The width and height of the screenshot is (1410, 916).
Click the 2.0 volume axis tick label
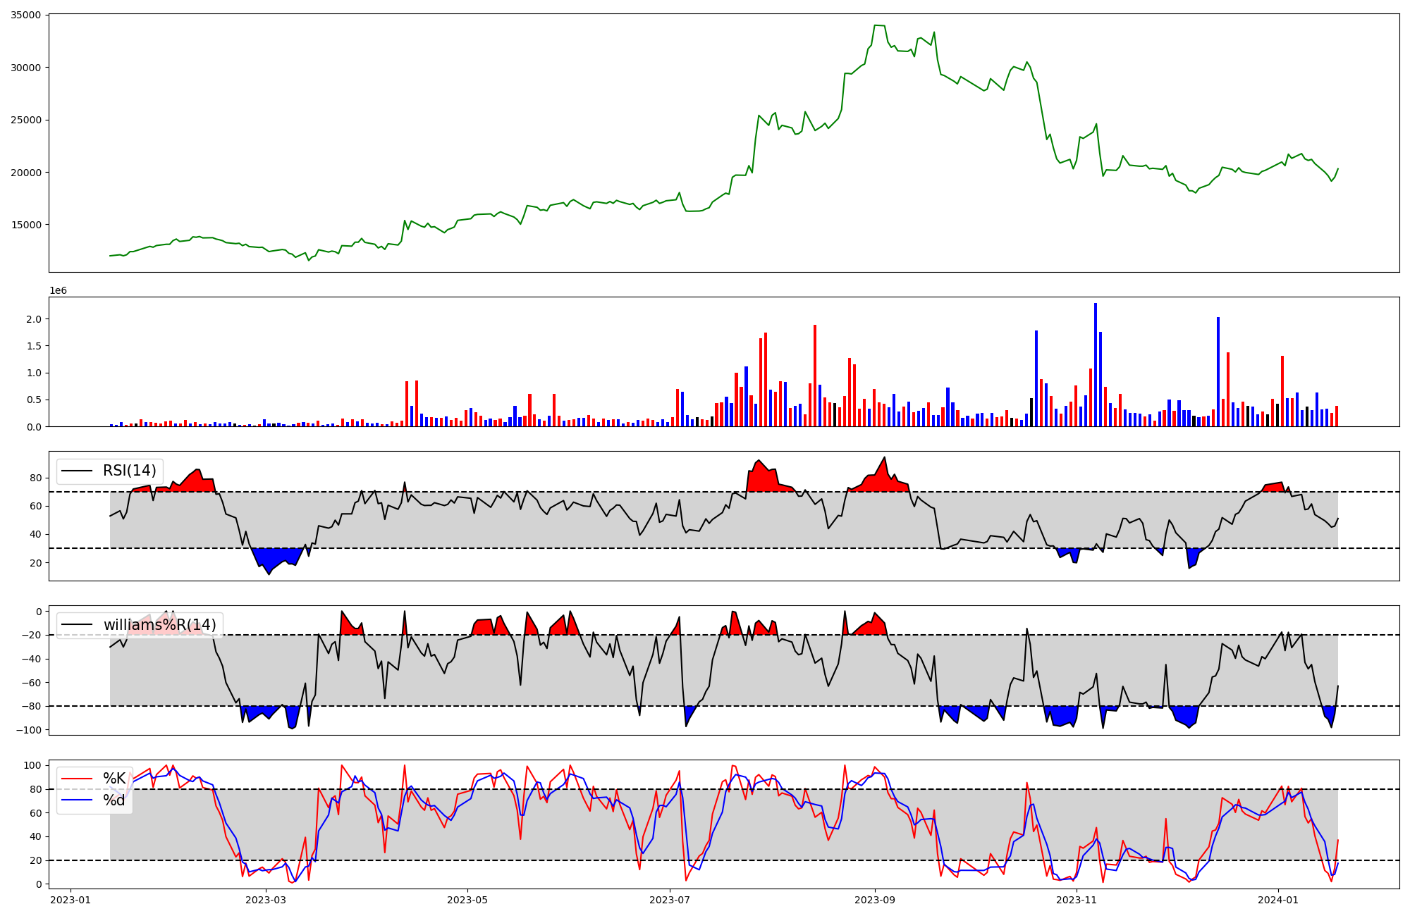pos(33,319)
